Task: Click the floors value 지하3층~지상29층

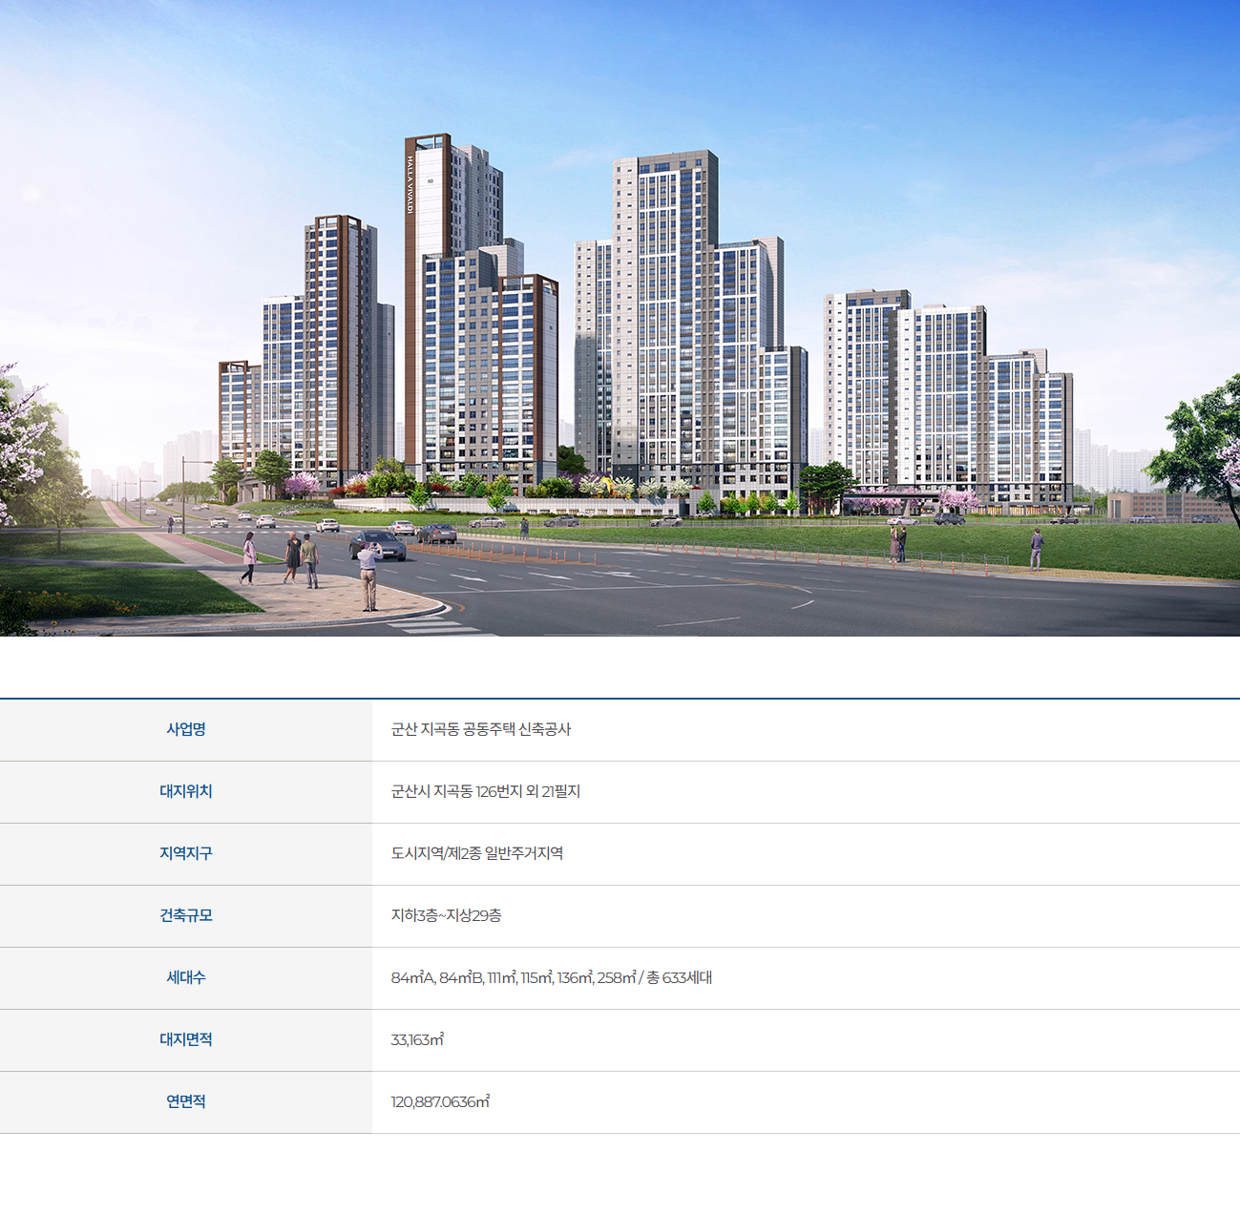Action: [446, 915]
